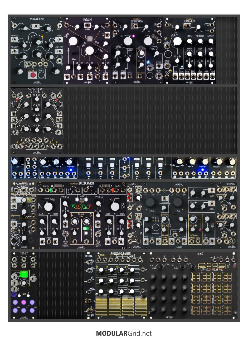This screenshot has width=248, height=339.
Task: Adjust the FREQ B knob on Spectraphon
Action: click(x=115, y=207)
